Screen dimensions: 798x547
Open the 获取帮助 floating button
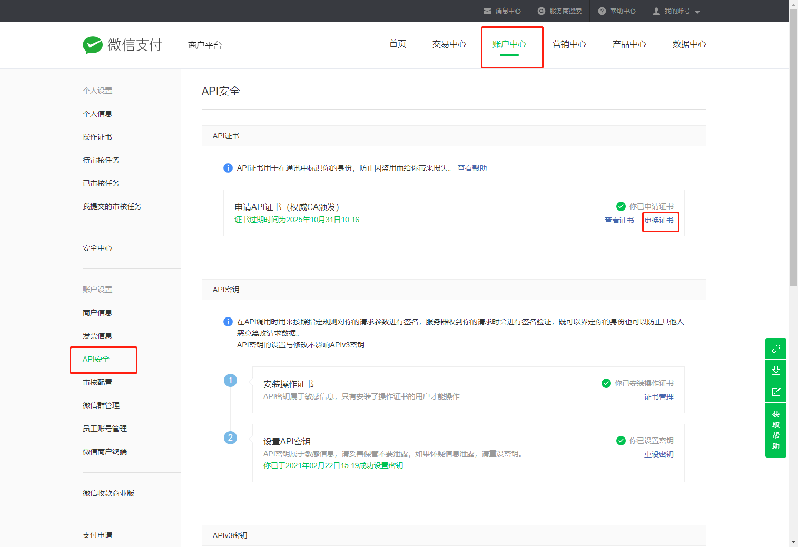pos(776,430)
